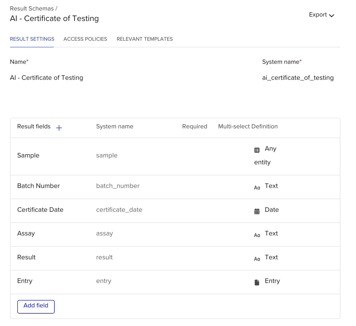Screen dimensions: 356x326
Task: Click the text type icon in Result row
Action: [257, 259]
